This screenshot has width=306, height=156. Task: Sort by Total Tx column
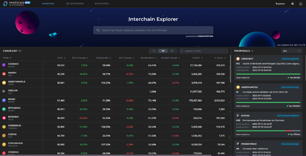coord(197,58)
